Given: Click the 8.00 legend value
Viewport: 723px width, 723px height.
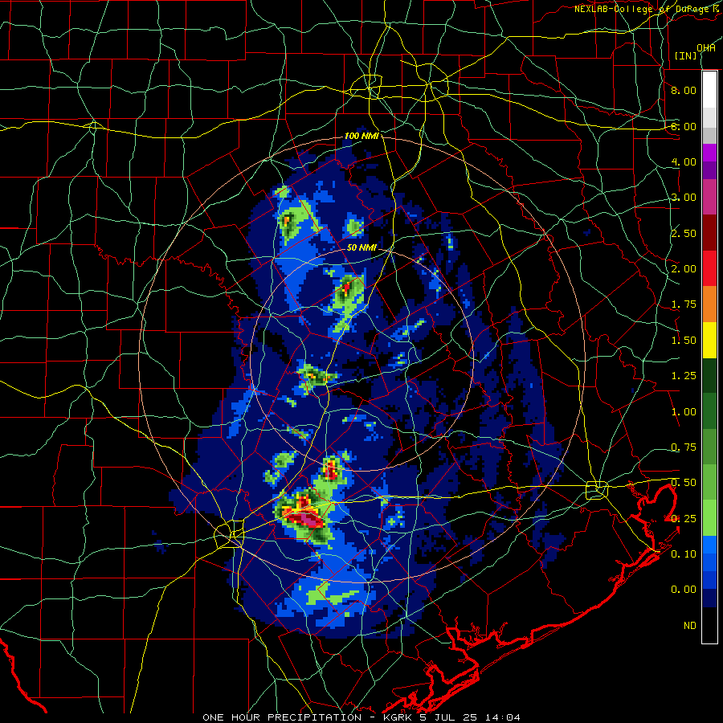Looking at the screenshot, I should pyautogui.click(x=684, y=90).
